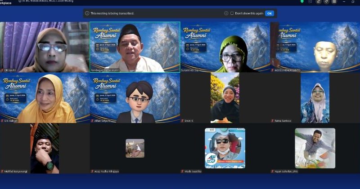Click info icon left of 'Don't show this again'
The image size is (360, 189).
[226, 13]
